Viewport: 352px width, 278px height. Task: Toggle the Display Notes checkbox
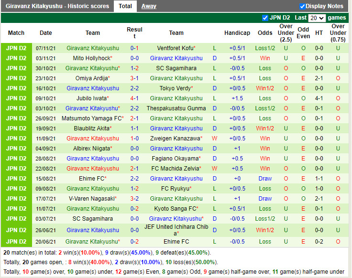coord(302,6)
